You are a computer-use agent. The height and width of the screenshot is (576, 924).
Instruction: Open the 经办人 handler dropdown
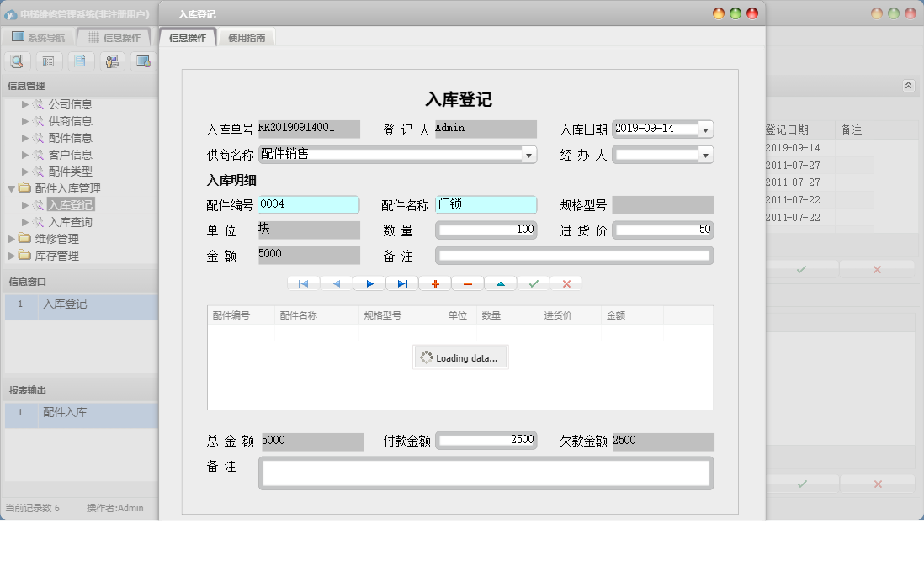click(705, 154)
